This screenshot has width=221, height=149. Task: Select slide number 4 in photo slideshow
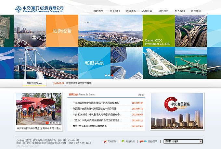[x=56, y=123]
